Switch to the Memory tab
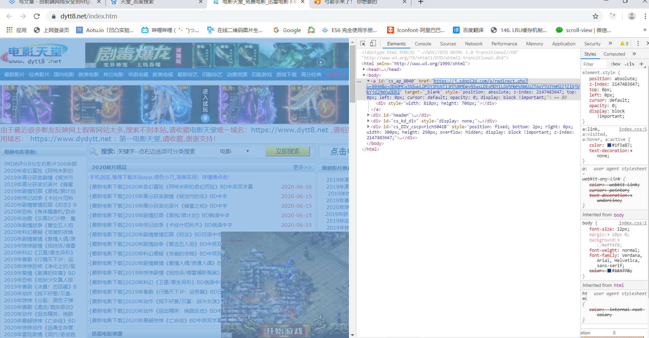The image size is (649, 338). pyautogui.click(x=534, y=44)
